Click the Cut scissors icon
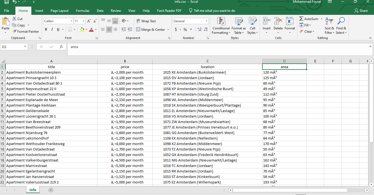The height and width of the screenshot is (195, 374). tap(15, 19)
